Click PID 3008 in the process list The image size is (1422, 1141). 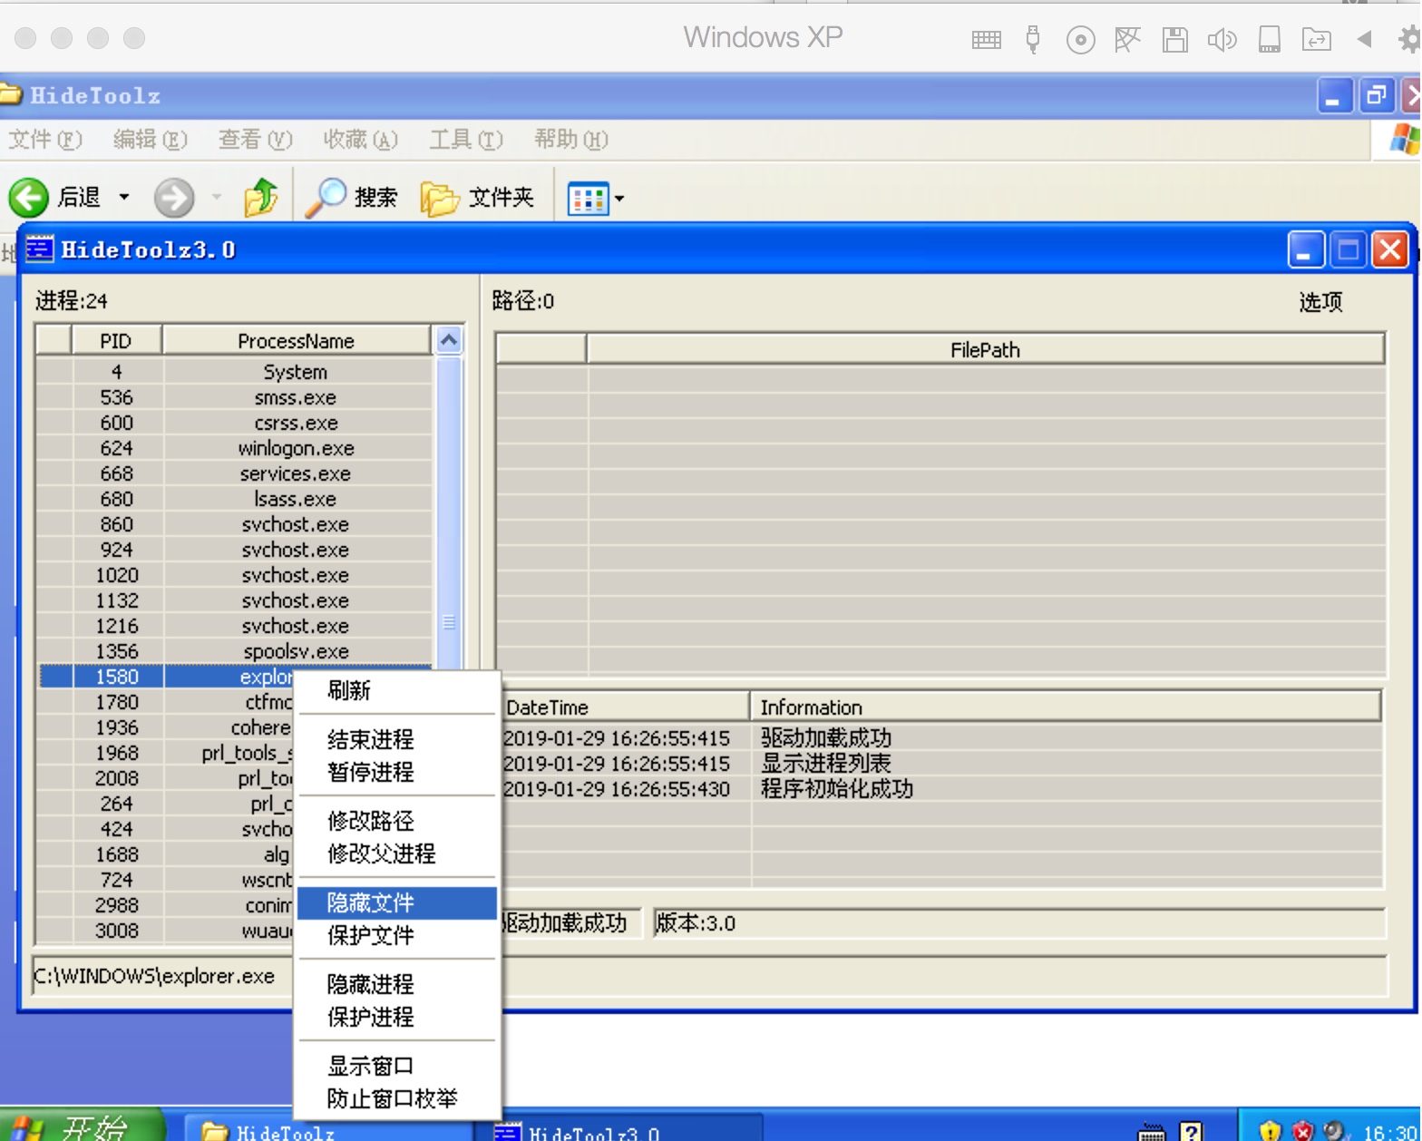(x=117, y=931)
